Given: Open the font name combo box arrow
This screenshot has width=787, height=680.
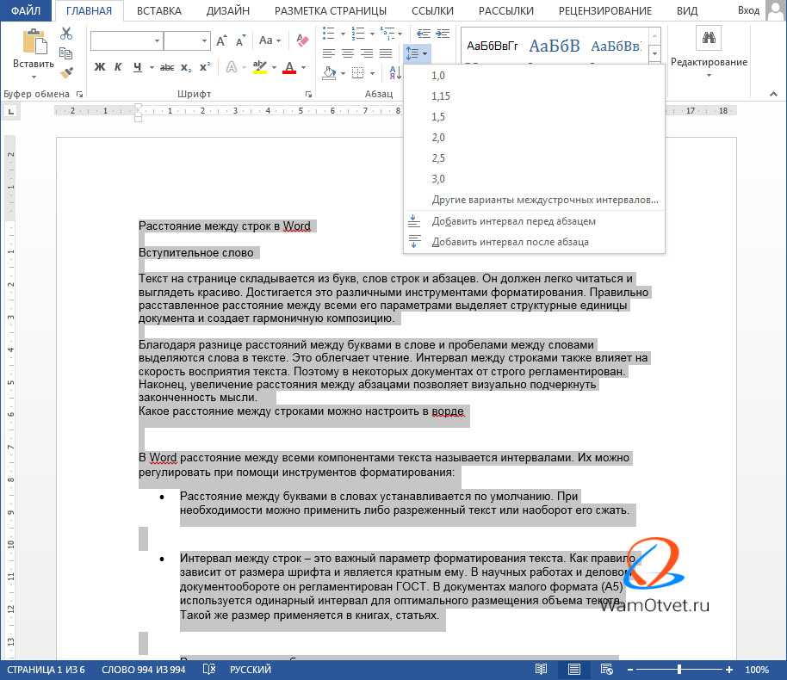Looking at the screenshot, I should 157,40.
